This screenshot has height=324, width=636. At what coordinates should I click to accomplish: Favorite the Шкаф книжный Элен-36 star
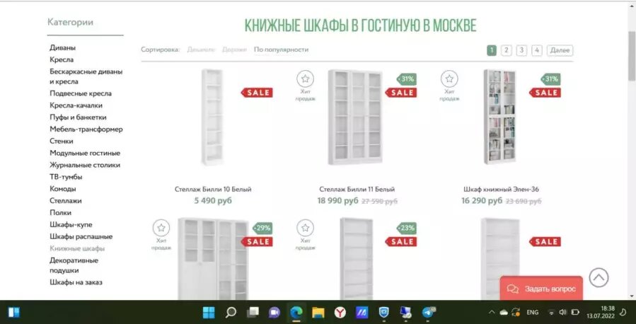(x=449, y=79)
